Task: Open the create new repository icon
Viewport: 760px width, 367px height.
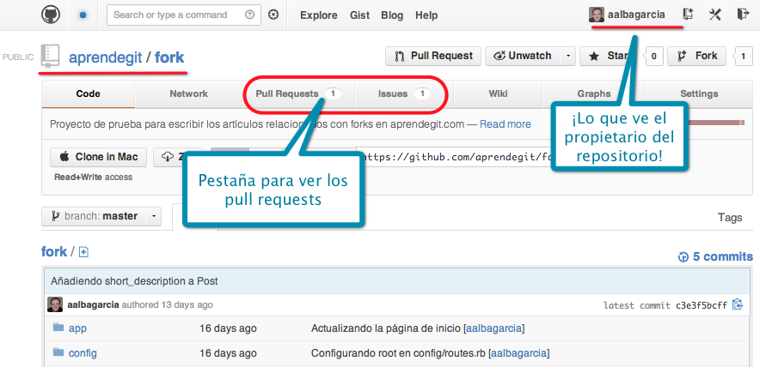Action: [688, 15]
